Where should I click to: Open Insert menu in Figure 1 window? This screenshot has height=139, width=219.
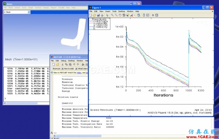click(108, 11)
